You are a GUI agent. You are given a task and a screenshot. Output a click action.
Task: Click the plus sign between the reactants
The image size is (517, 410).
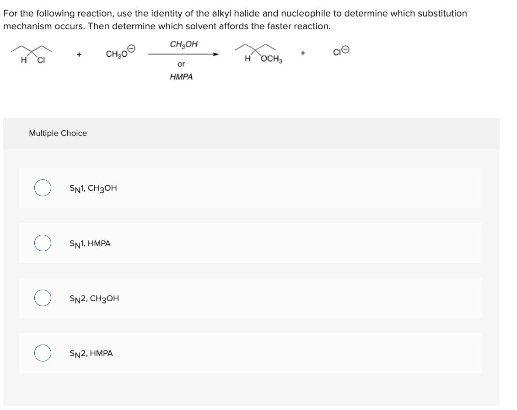[x=79, y=54]
